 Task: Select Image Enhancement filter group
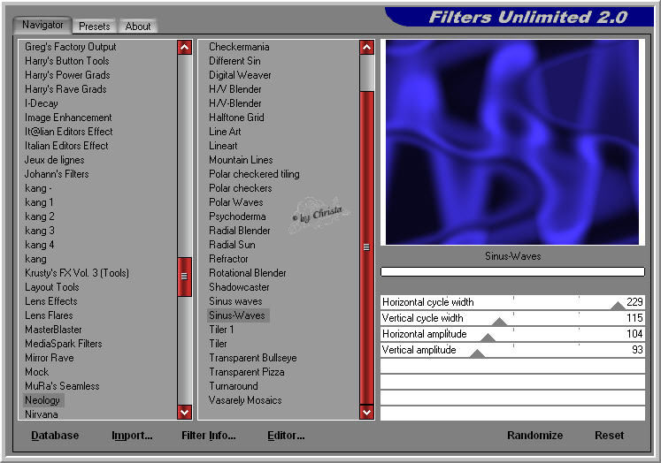(68, 118)
